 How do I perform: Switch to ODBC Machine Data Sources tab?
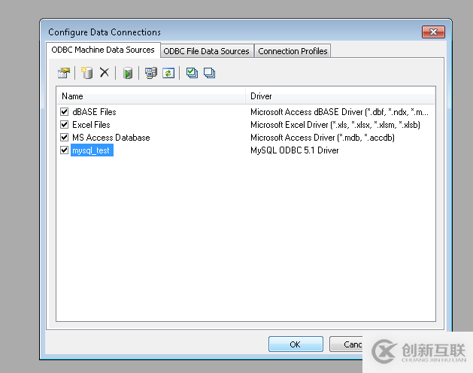(103, 50)
